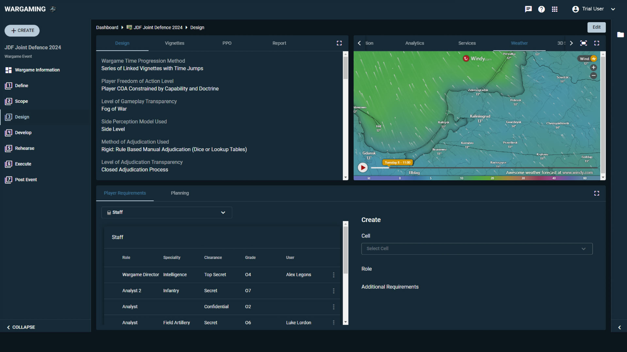Expand the Design panel to fullscreen
Image resolution: width=627 pixels, height=352 pixels.
click(x=339, y=43)
